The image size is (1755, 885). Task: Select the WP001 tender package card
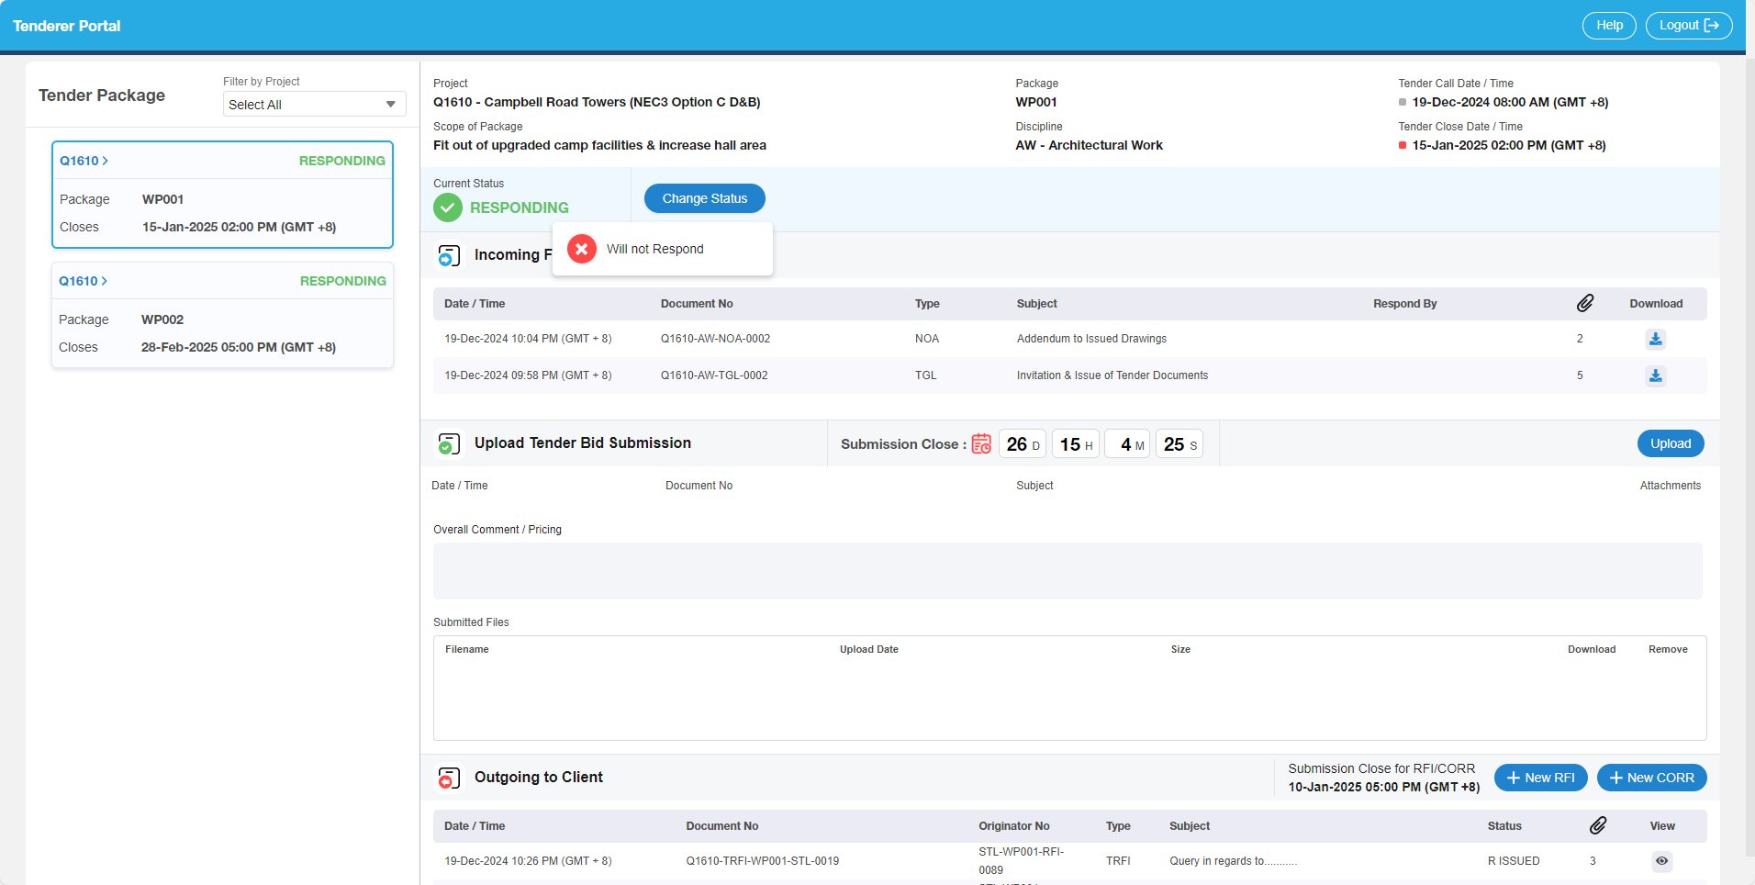click(x=222, y=195)
